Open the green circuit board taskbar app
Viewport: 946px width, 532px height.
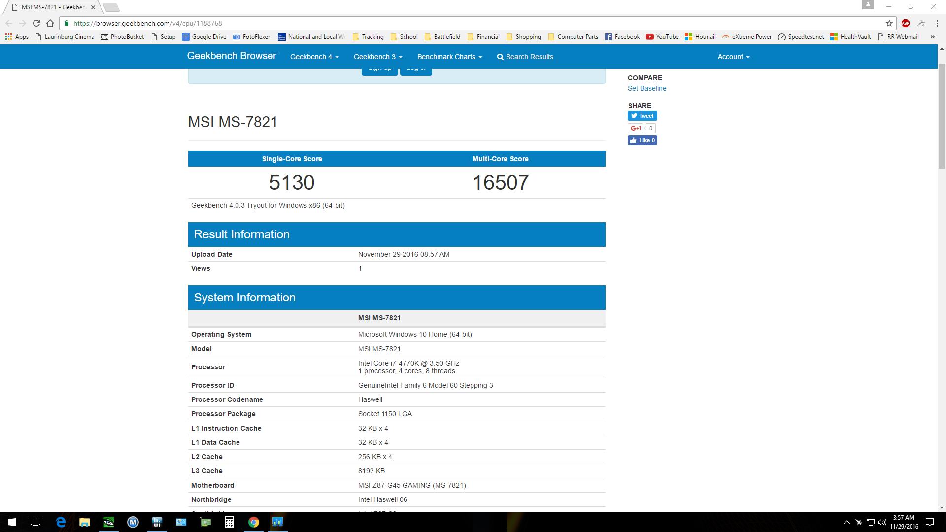click(205, 522)
